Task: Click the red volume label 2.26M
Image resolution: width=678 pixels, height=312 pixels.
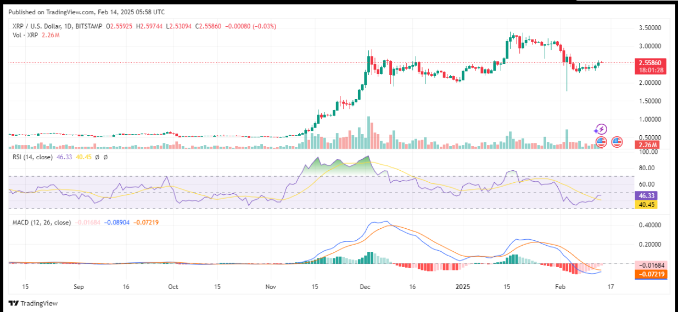Action: (x=647, y=145)
